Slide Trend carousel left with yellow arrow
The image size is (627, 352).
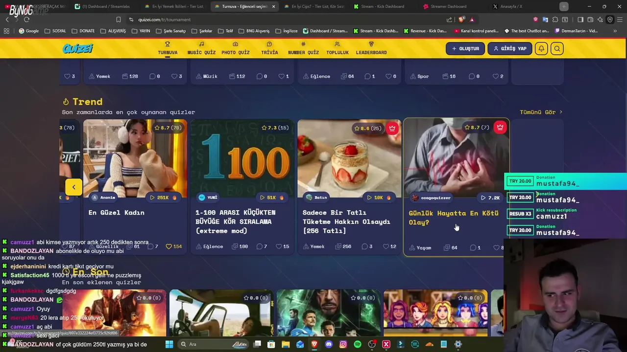click(73, 187)
